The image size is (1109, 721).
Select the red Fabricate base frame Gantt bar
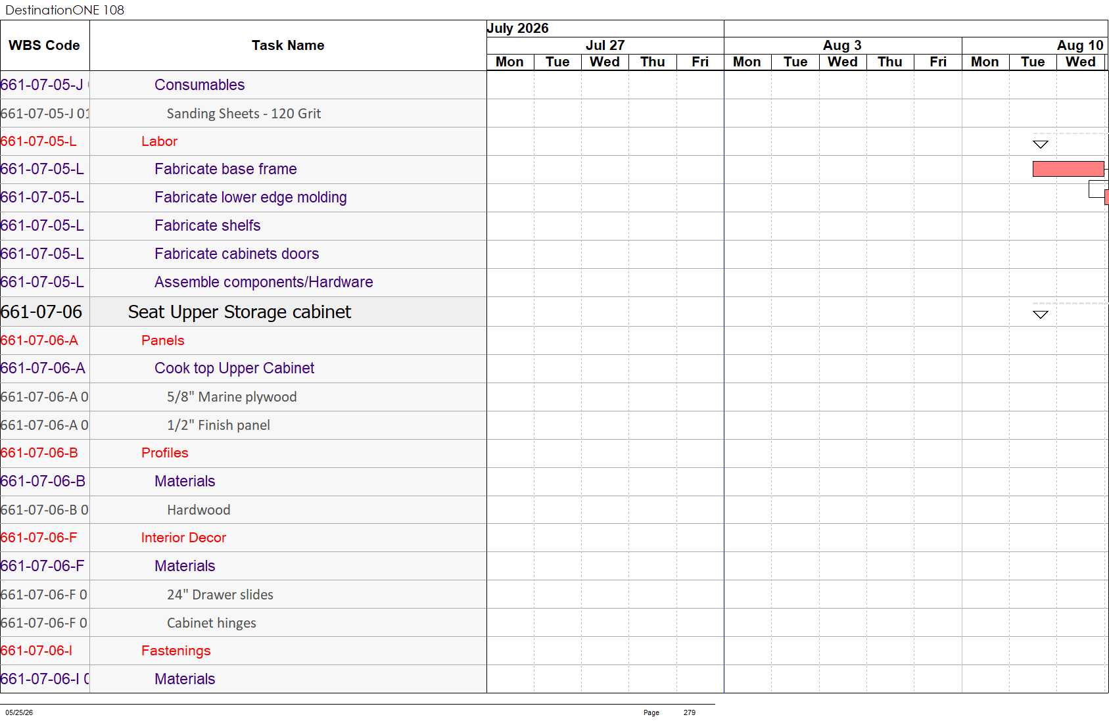[1068, 169]
